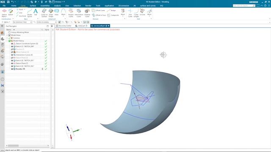The height and width of the screenshot is (152, 271).
Task: Switch to the Home ribbon tab
Action: coord(14,5)
